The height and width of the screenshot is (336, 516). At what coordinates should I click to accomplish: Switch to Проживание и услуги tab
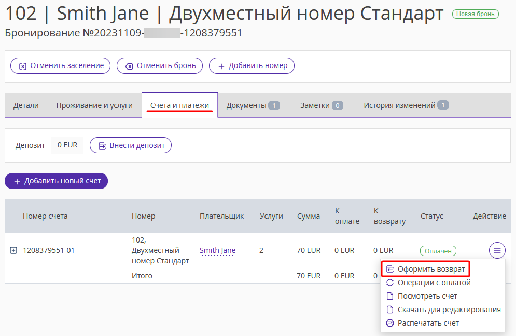coord(94,105)
